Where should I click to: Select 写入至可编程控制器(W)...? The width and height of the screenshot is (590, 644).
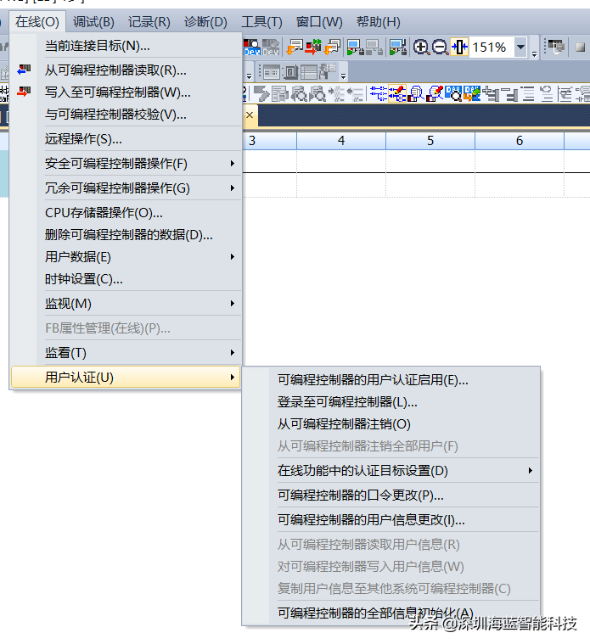126,92
